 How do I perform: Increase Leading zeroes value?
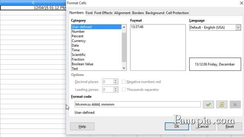116,88
